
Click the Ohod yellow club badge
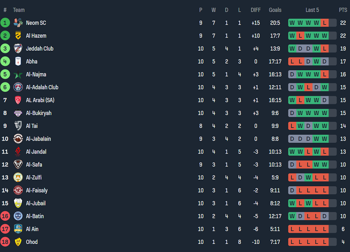(18, 242)
